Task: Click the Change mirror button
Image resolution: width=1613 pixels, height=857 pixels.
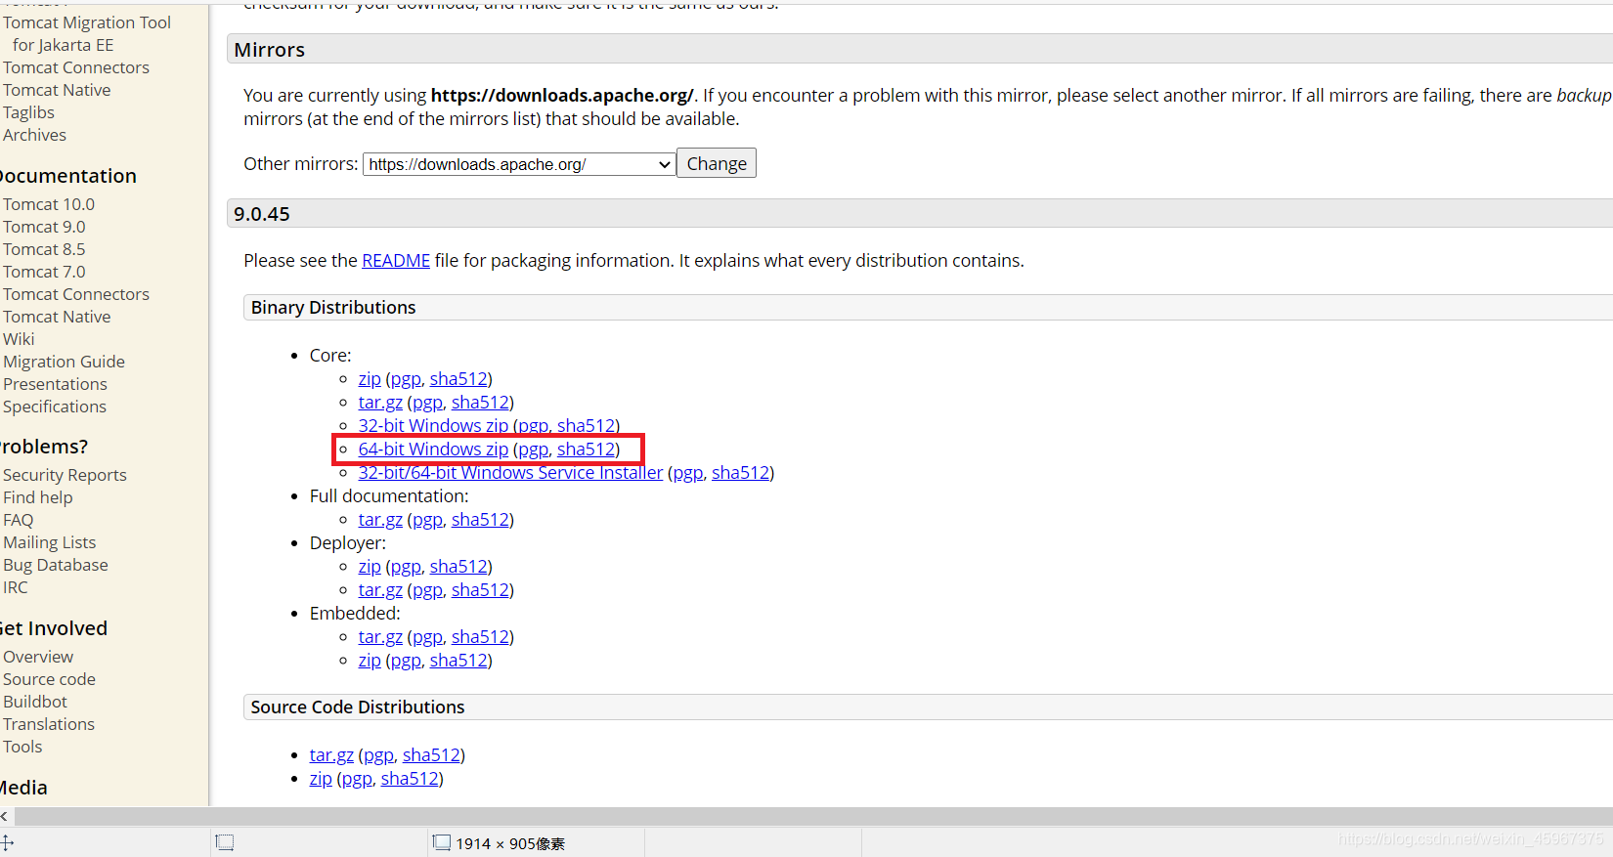Action: click(717, 163)
